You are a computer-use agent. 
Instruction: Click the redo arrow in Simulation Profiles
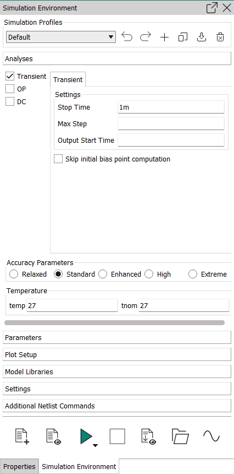pyautogui.click(x=146, y=37)
